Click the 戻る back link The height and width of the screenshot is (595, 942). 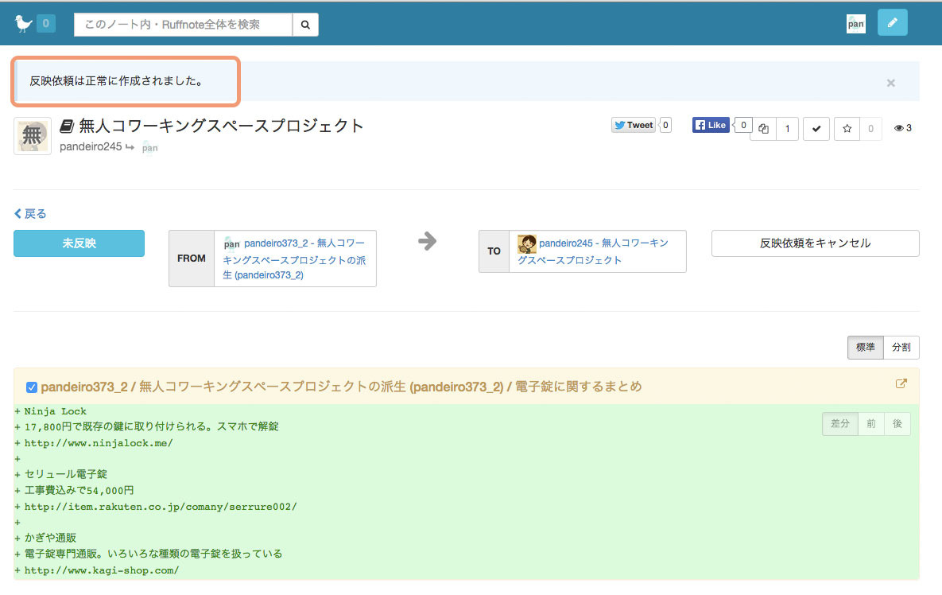[31, 214]
